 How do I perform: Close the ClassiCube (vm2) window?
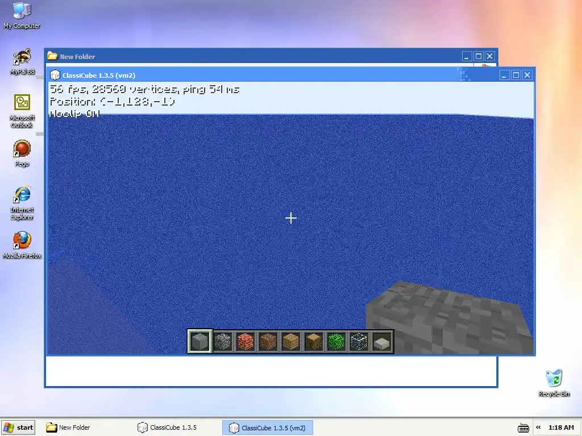pyautogui.click(x=527, y=76)
